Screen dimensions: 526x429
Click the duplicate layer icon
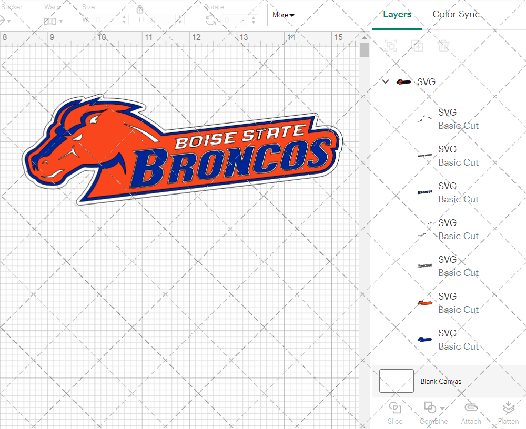pos(418,46)
